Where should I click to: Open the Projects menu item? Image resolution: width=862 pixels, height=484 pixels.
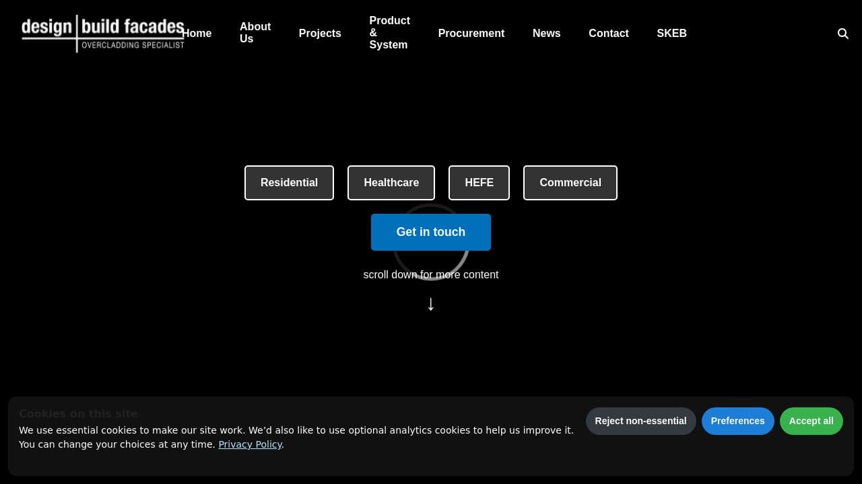320,34
